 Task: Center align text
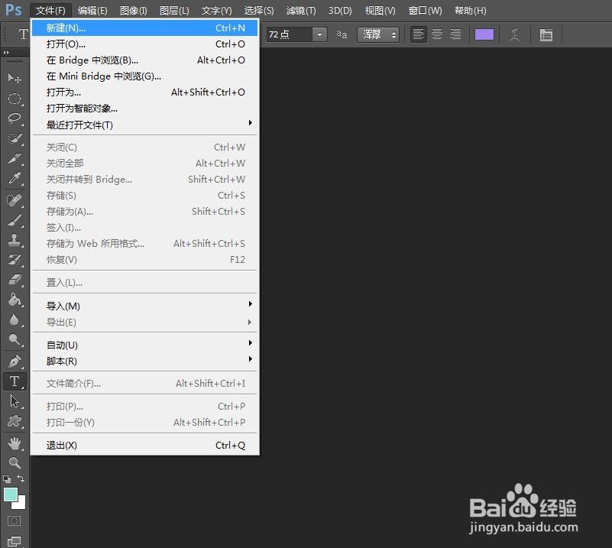click(x=437, y=34)
